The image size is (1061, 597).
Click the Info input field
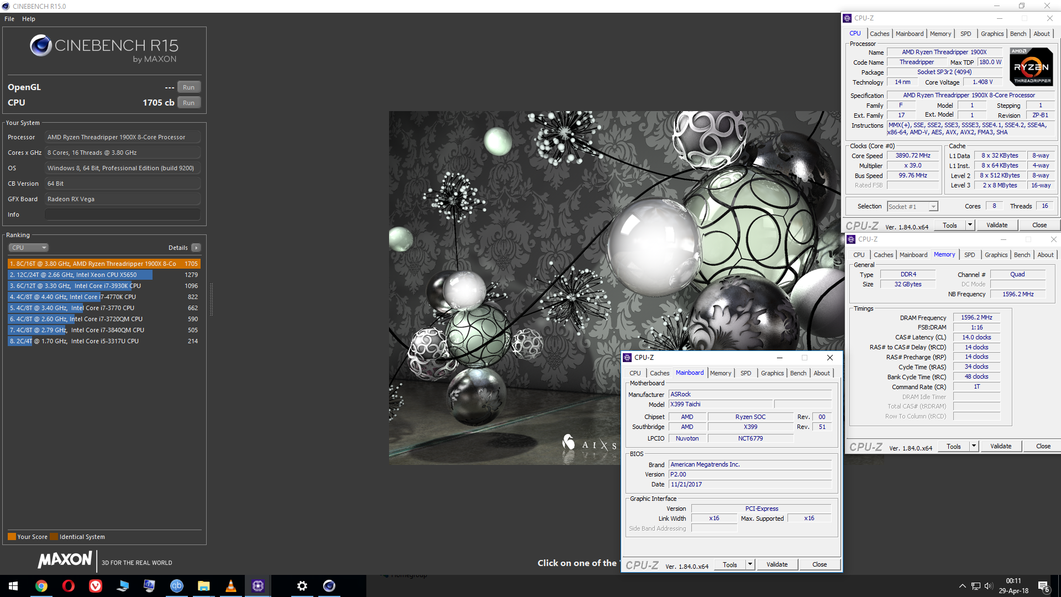point(123,214)
